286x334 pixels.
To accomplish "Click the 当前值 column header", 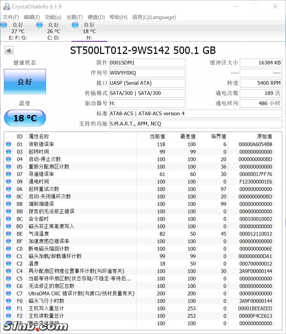I will 157,137.
